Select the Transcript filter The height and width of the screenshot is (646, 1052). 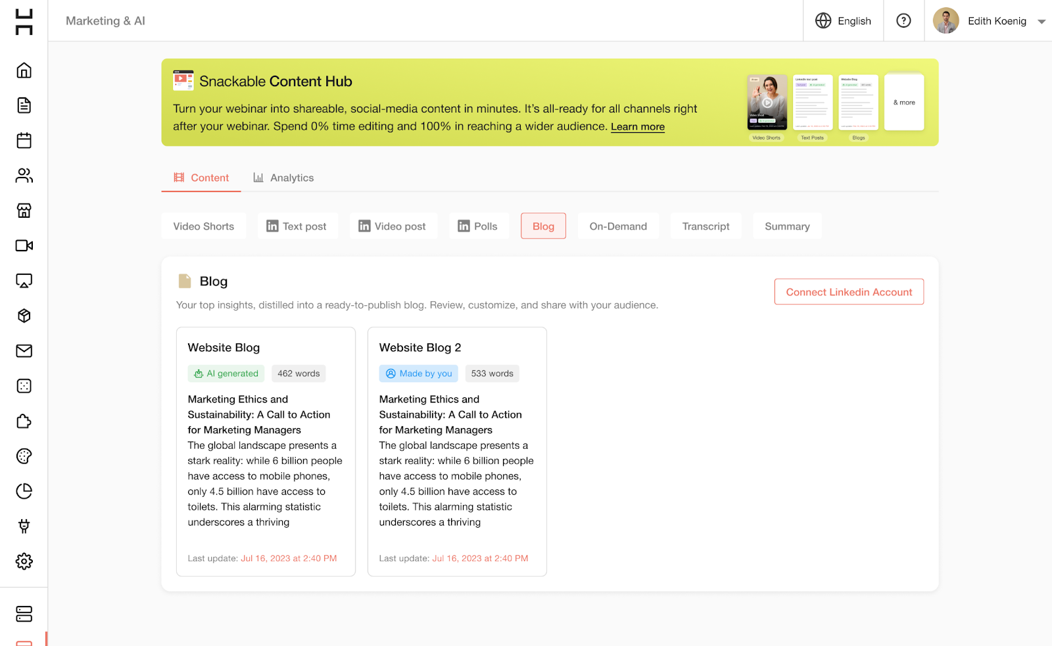(705, 226)
